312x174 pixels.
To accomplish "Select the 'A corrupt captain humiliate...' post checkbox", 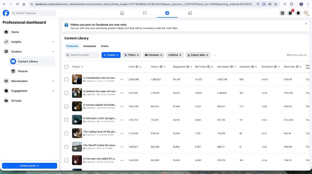I will coord(66,107).
